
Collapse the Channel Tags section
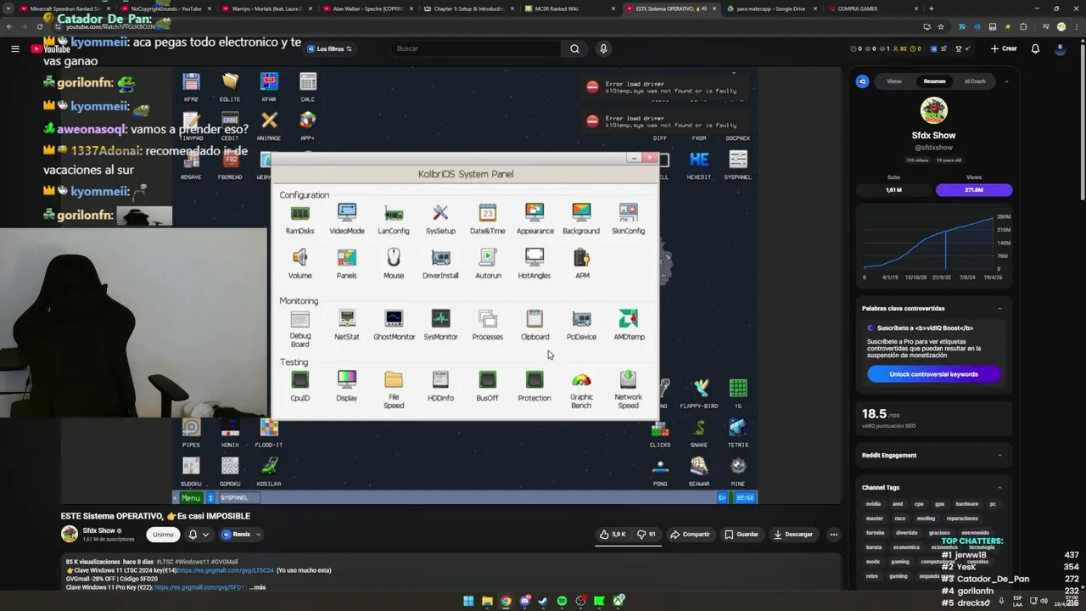[x=999, y=487]
